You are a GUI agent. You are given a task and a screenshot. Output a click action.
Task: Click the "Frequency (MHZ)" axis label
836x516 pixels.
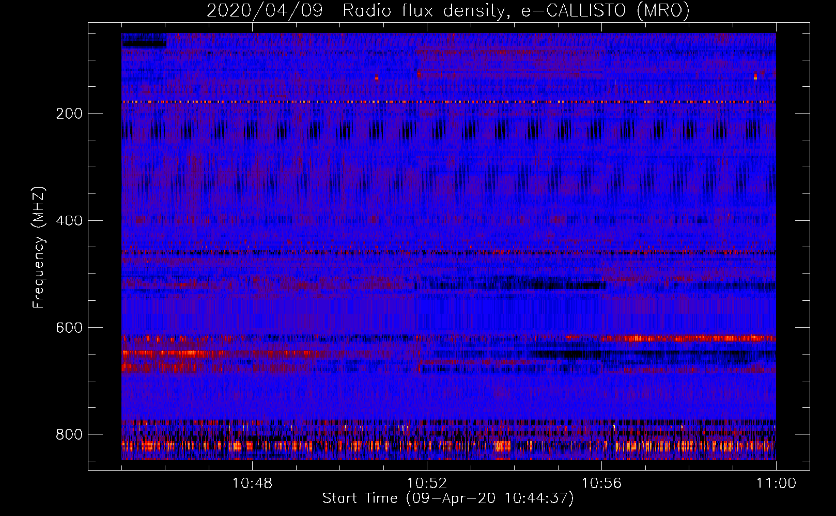pyautogui.click(x=38, y=247)
